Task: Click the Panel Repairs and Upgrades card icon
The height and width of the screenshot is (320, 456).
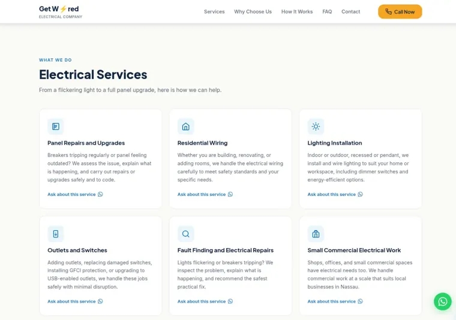Action: (x=56, y=126)
